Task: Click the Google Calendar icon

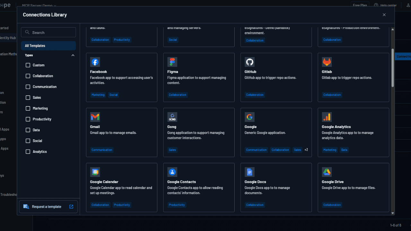Action: [x=95, y=172]
